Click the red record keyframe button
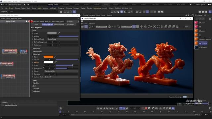The height and width of the screenshot is (119, 212). tap(146, 108)
